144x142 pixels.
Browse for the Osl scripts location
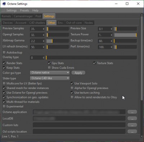(x=132, y=132)
